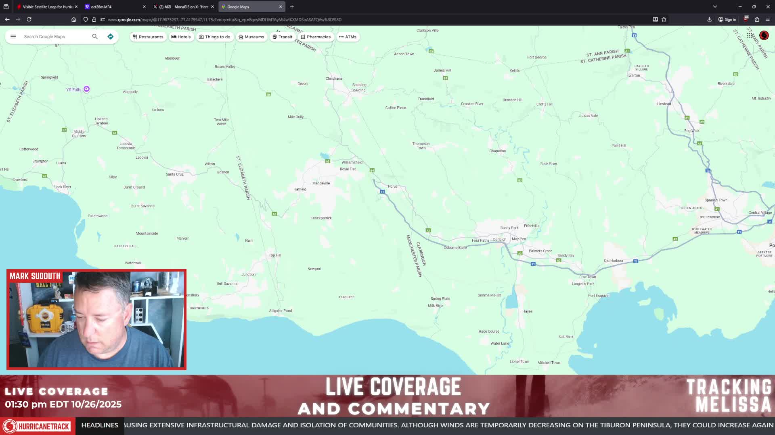This screenshot has width=775, height=435.
Task: Filter map by Restaurants
Action: [x=148, y=37]
